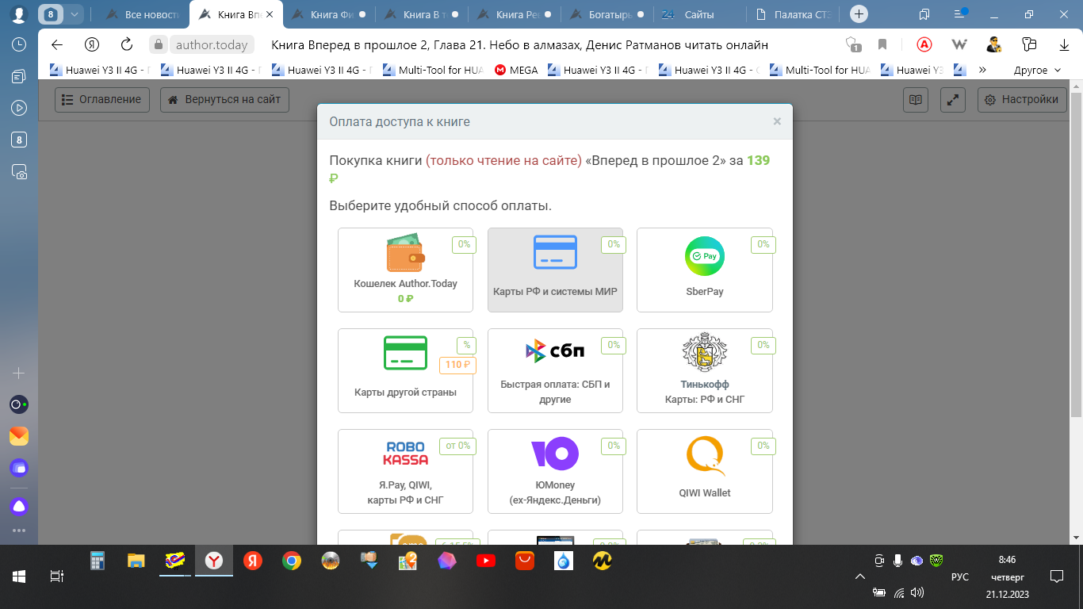Image resolution: width=1083 pixels, height=609 pixels.
Task: Expand the Другое bookmarks folder
Action: 1036,70
